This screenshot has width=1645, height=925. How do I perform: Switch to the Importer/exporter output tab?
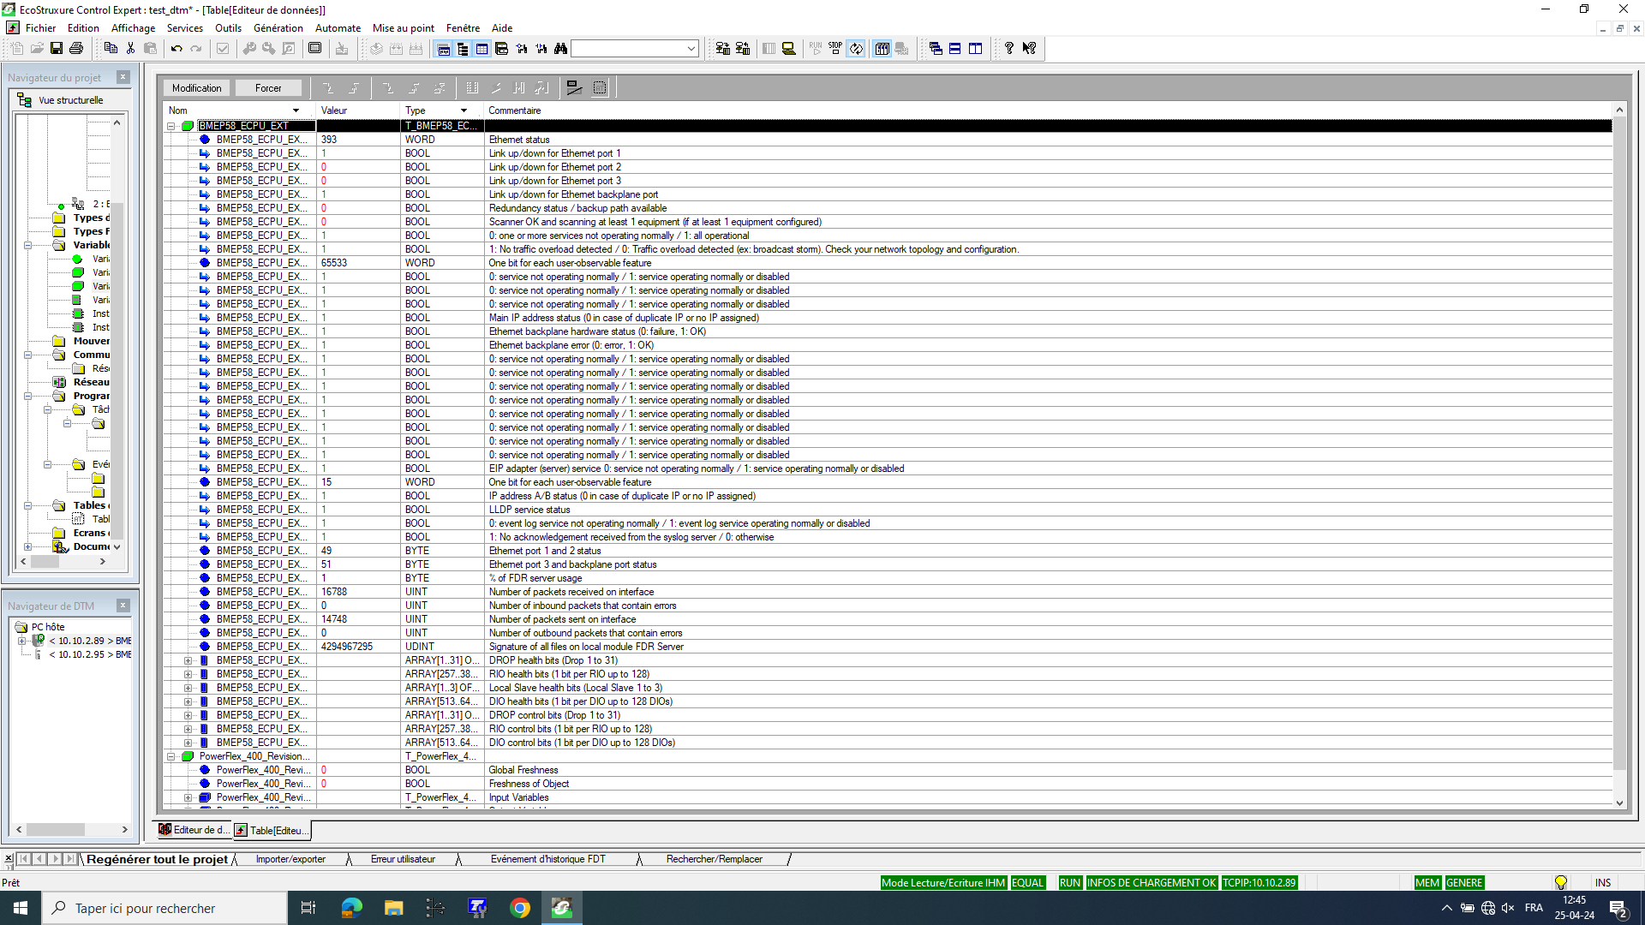[x=290, y=859]
